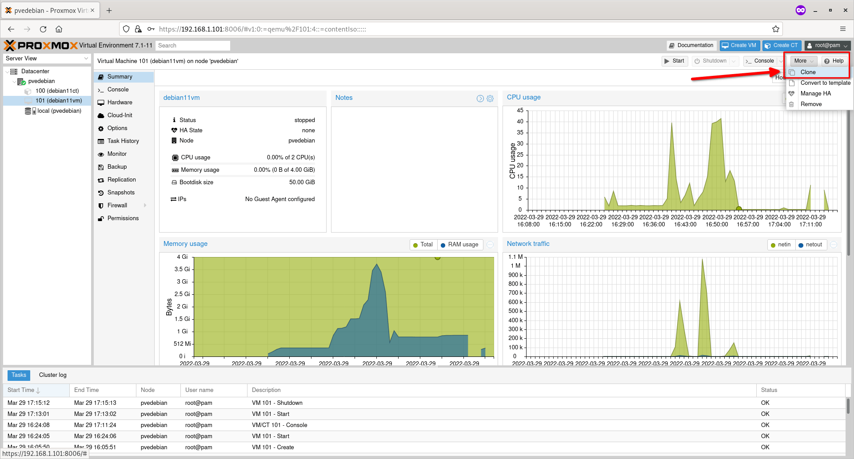Open Documentation
Image resolution: width=854 pixels, height=459 pixels.
[691, 46]
